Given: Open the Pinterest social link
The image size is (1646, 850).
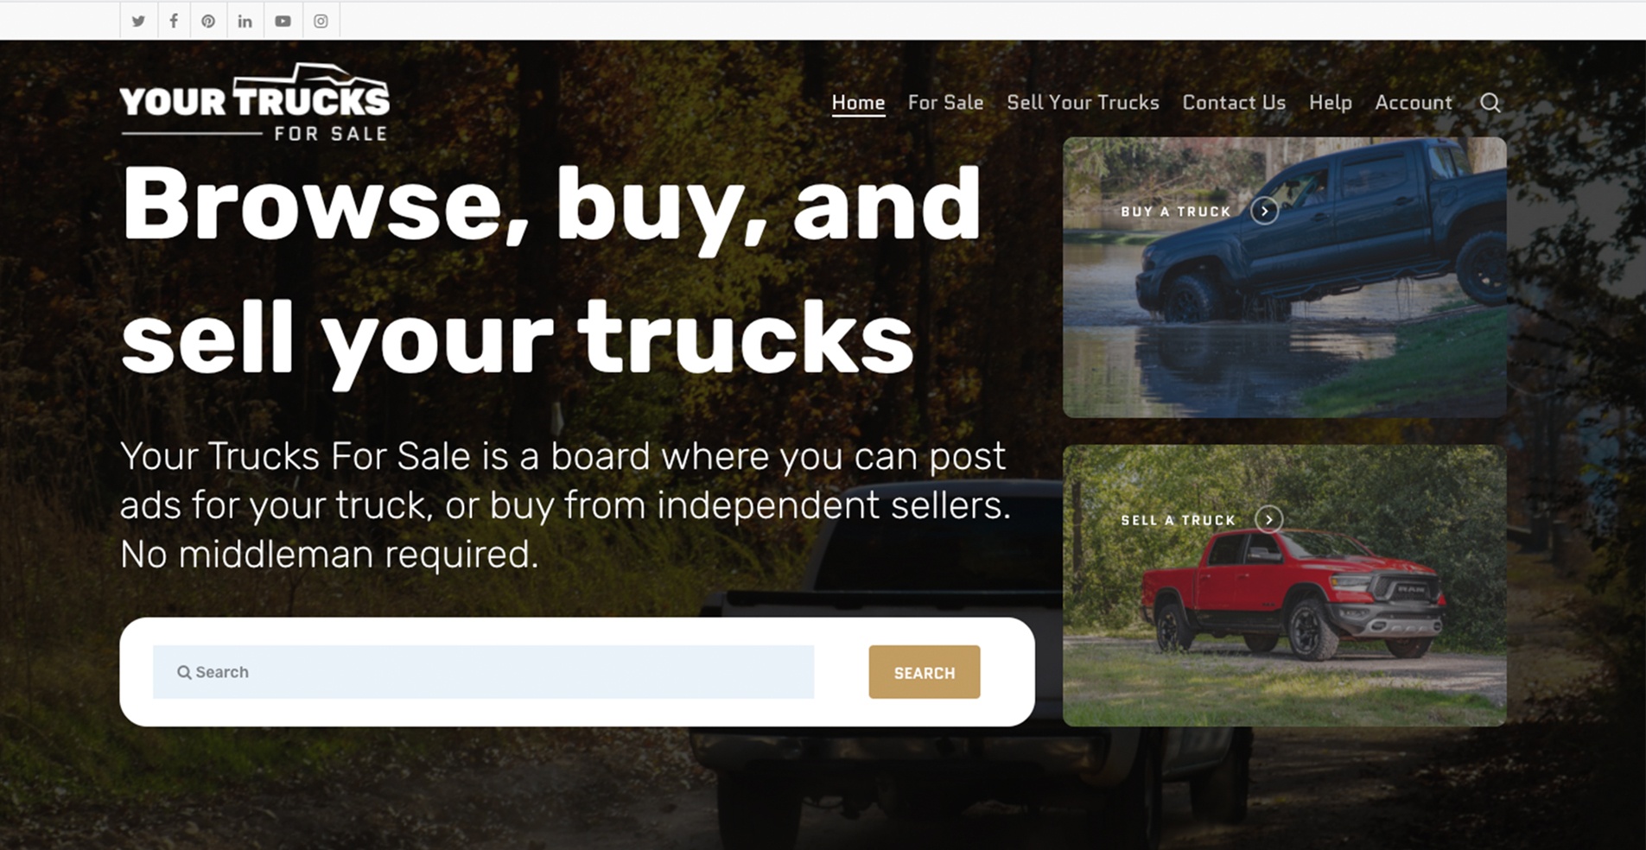Looking at the screenshot, I should pyautogui.click(x=208, y=22).
